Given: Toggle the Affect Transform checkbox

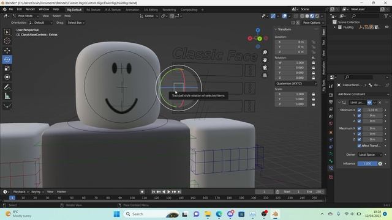Looking at the screenshot, I should pos(360,145).
